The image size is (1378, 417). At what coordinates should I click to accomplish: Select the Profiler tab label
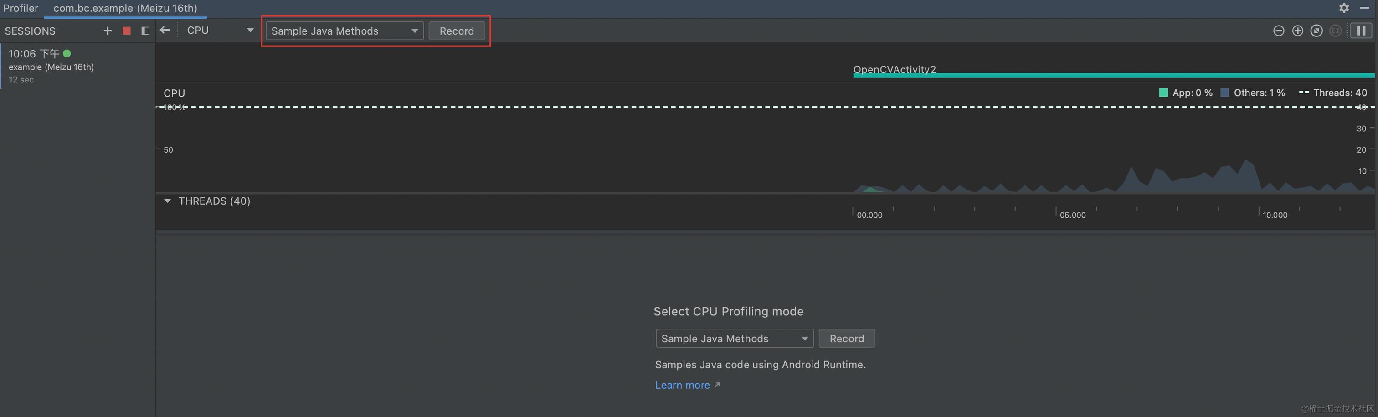coord(21,8)
